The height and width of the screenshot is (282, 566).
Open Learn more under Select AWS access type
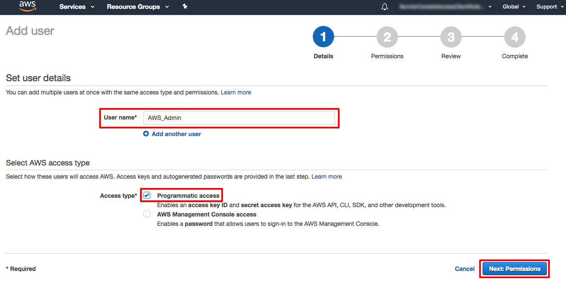pos(326,177)
